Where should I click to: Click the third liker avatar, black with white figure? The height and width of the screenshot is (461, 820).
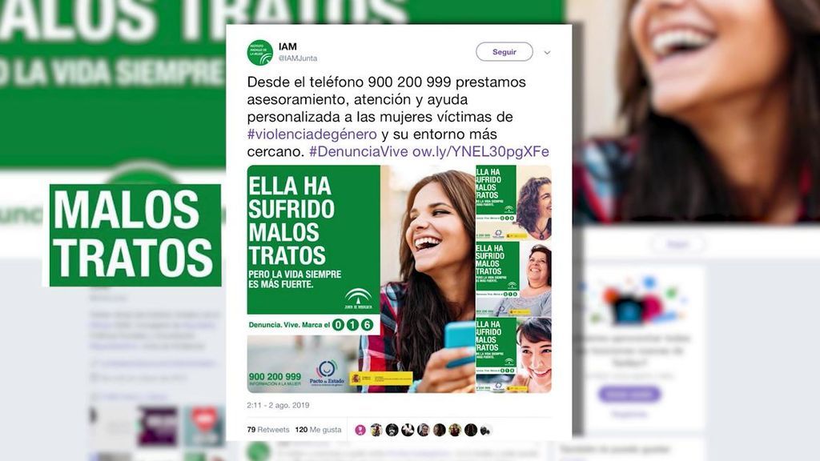(392, 430)
